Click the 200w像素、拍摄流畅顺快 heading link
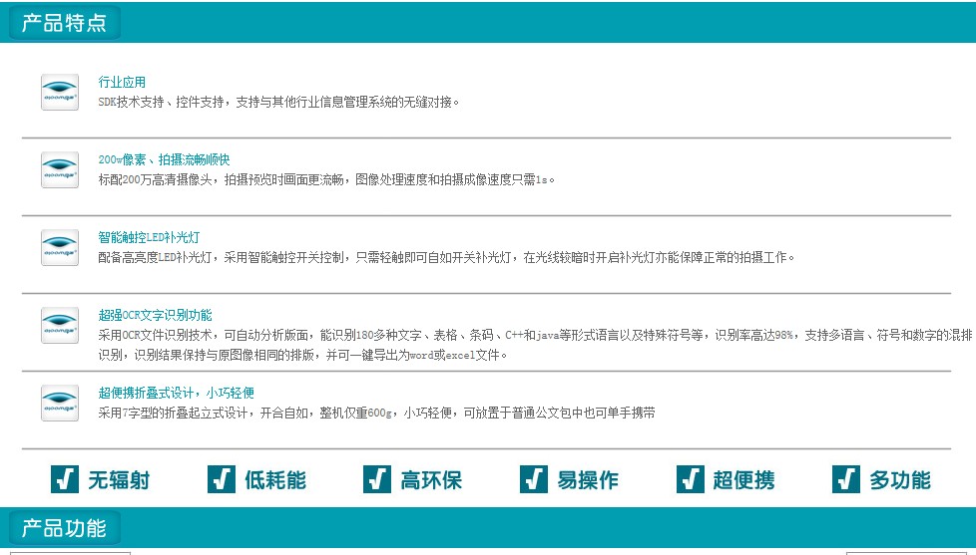Image resolution: width=976 pixels, height=555 pixels. [164, 159]
